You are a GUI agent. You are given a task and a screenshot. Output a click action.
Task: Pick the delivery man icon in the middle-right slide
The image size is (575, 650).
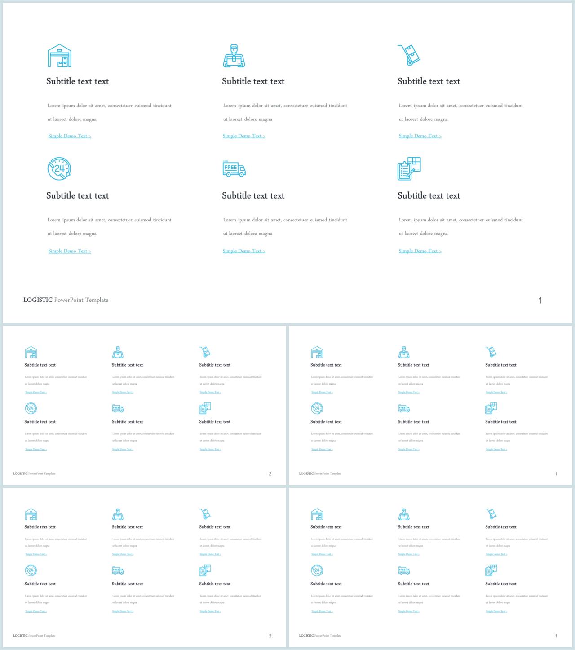pos(404,352)
